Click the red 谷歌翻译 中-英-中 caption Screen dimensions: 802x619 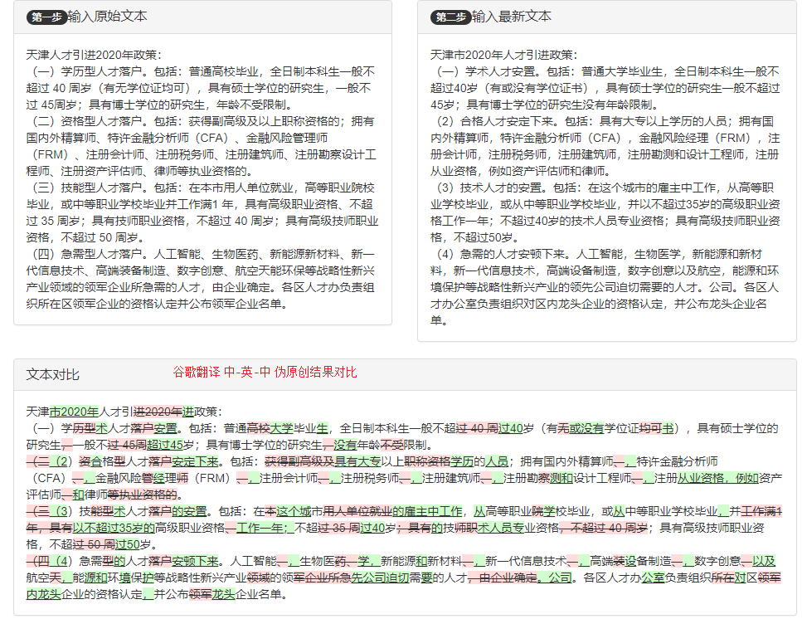[265, 372]
